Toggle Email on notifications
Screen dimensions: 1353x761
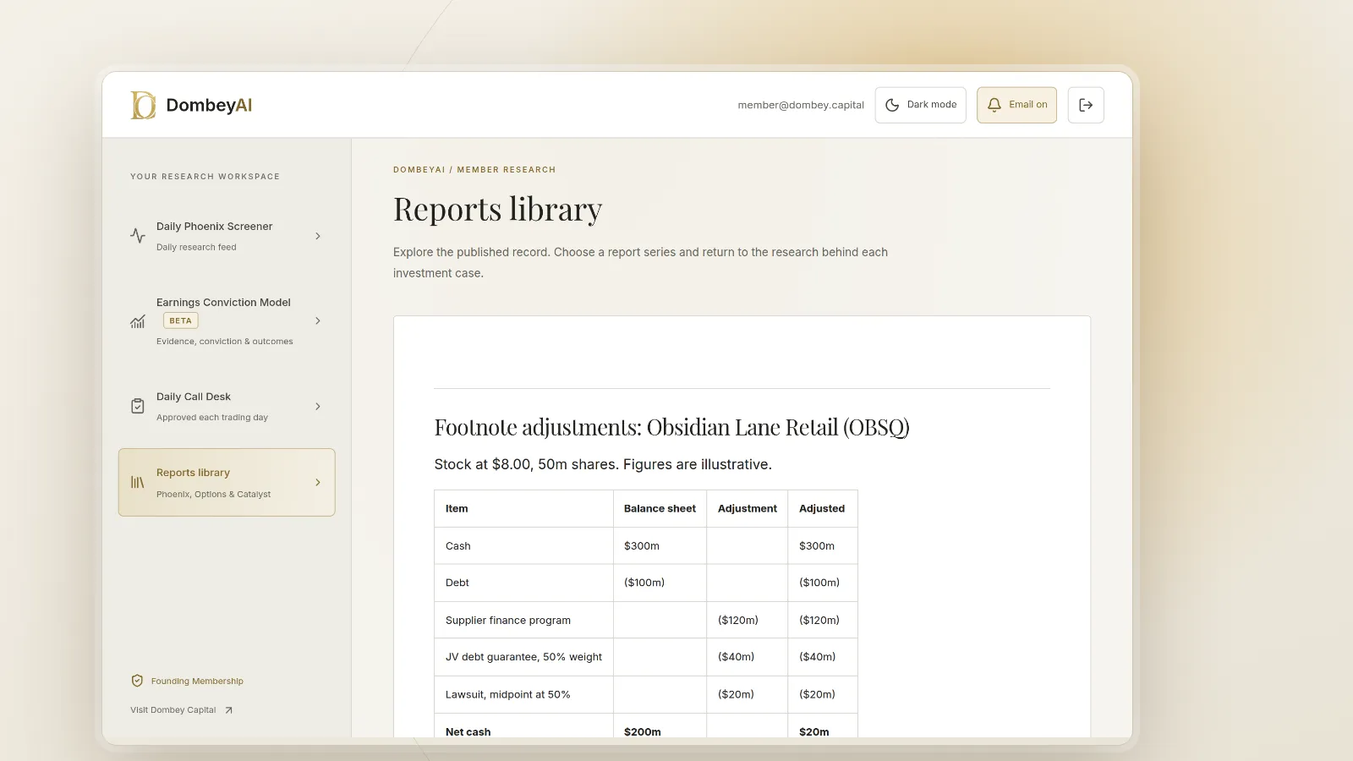pos(1016,105)
